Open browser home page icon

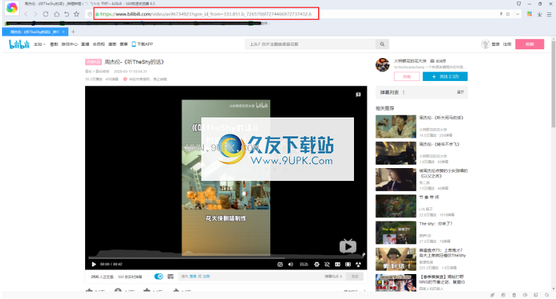click(56, 14)
